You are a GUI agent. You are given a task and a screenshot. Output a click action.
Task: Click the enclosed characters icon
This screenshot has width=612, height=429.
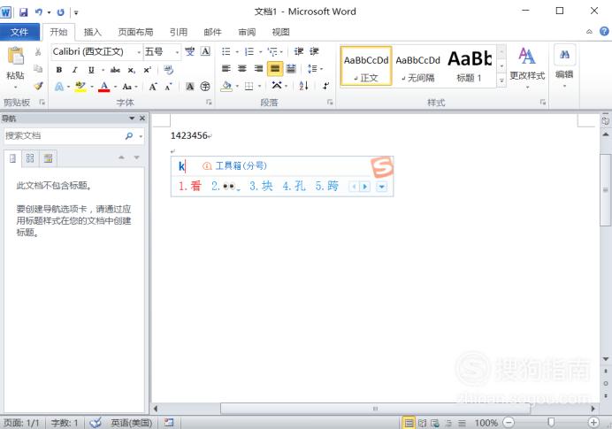click(x=205, y=87)
